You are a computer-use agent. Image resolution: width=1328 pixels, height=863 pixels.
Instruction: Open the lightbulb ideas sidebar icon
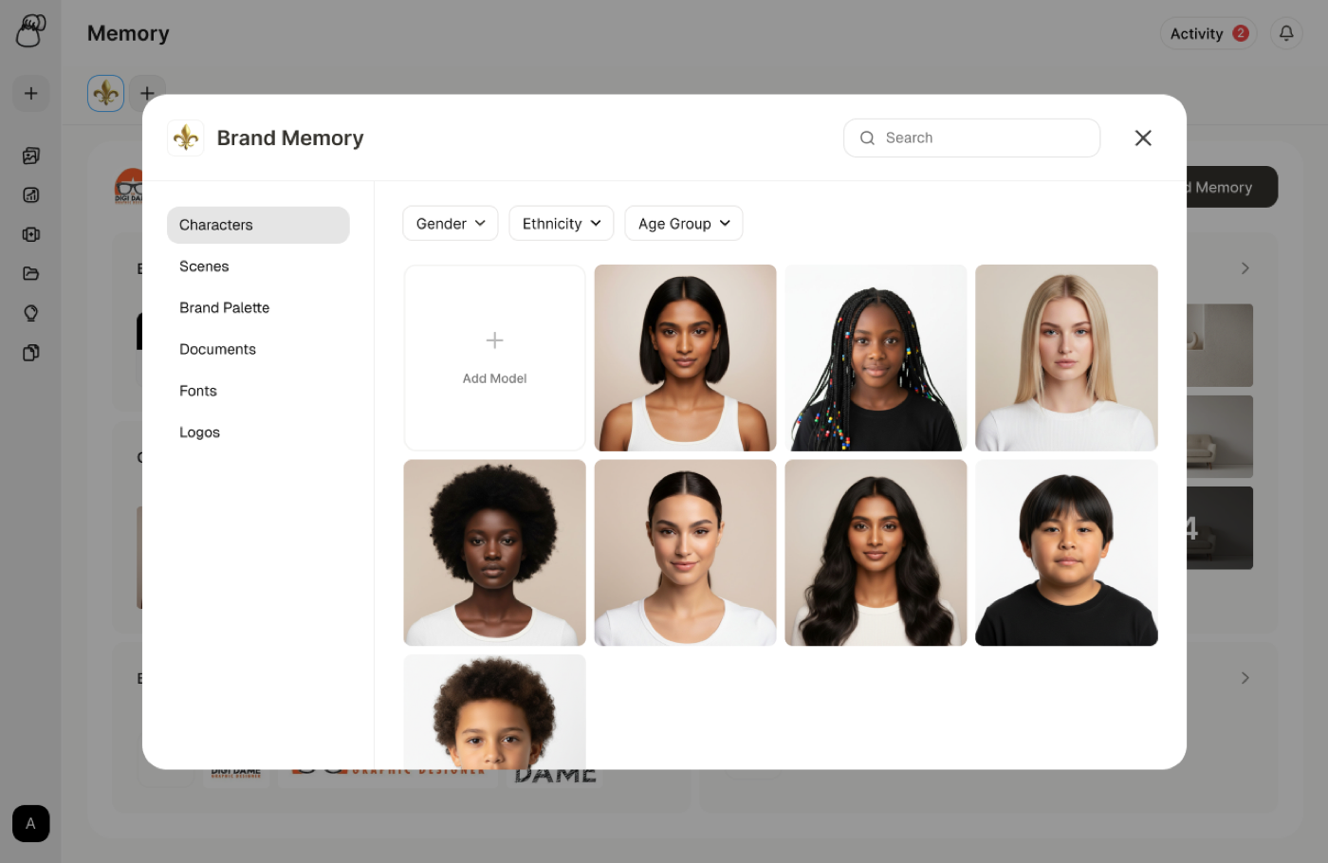coord(31,313)
